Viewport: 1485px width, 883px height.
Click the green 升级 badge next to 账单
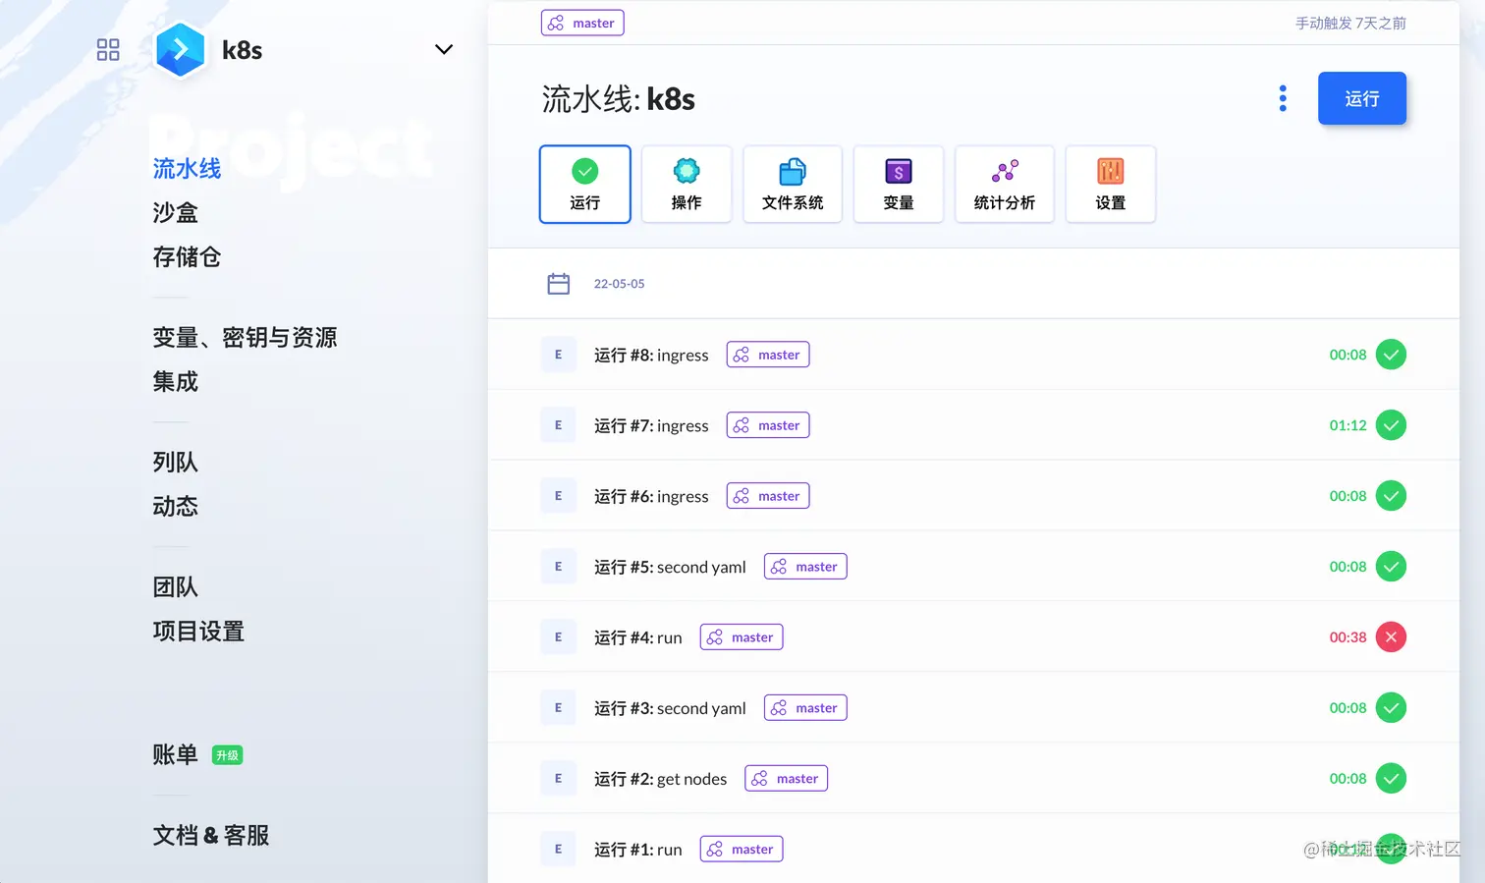coord(227,755)
